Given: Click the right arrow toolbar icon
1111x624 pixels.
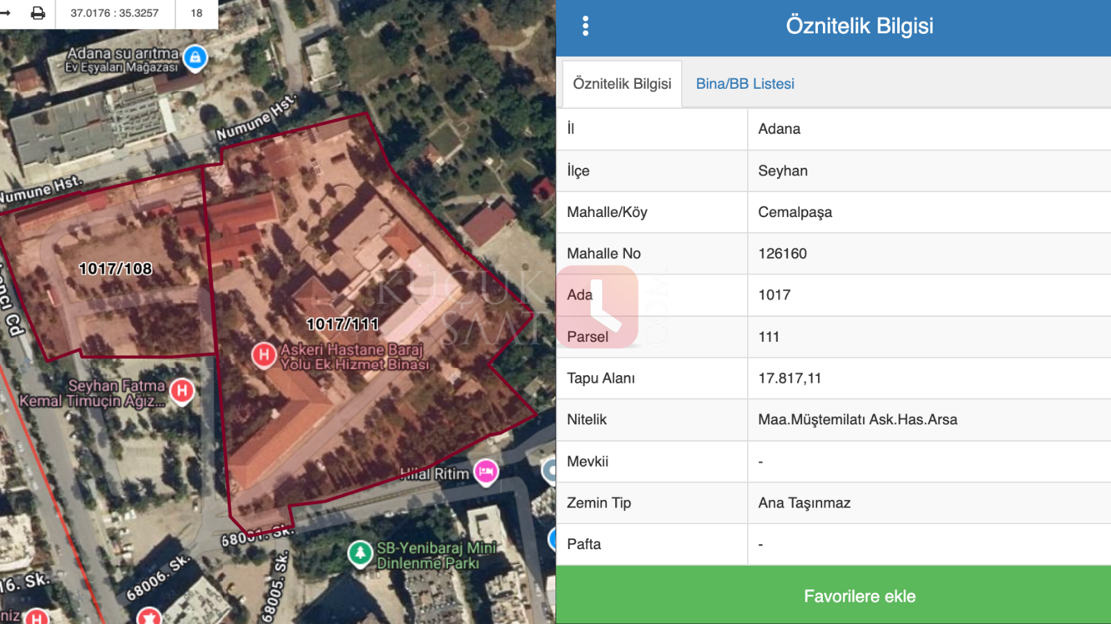Looking at the screenshot, I should pos(6,13).
